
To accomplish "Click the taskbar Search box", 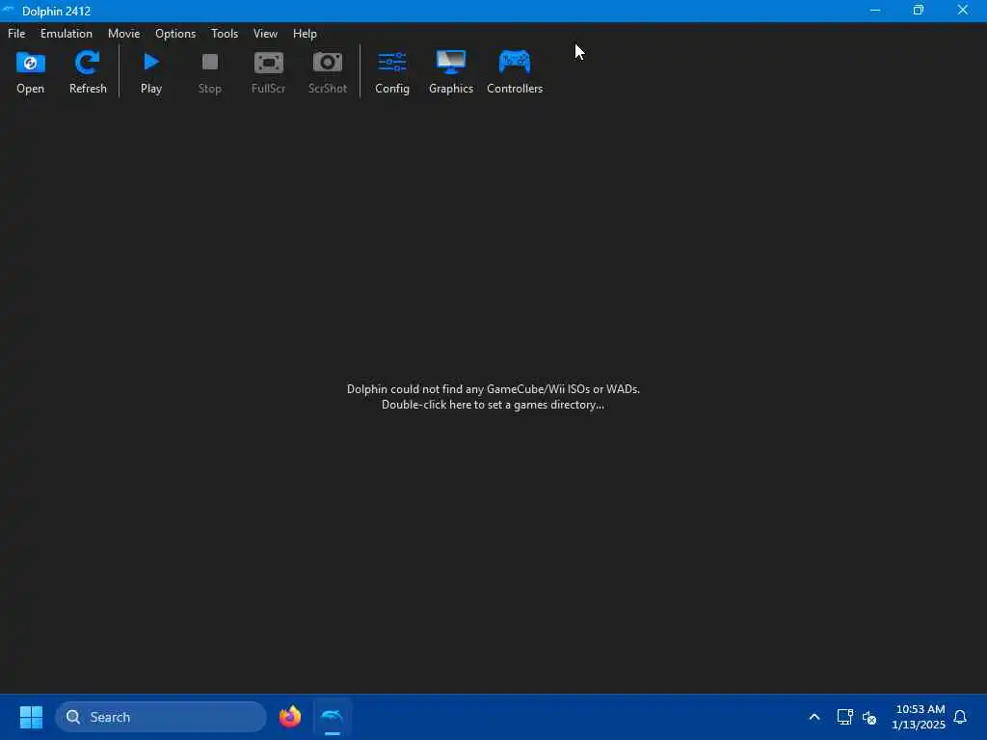I will (x=161, y=717).
